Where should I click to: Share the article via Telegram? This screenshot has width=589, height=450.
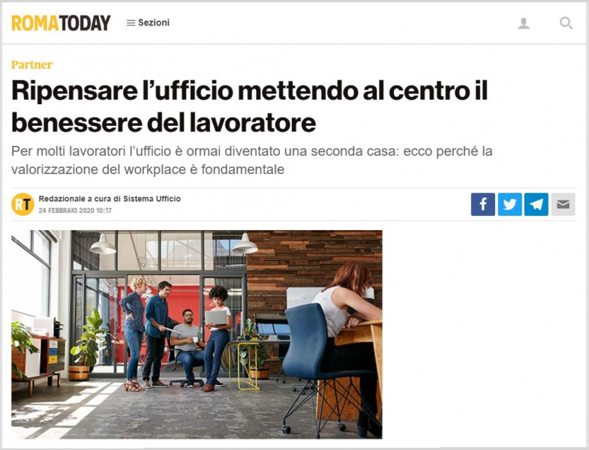pyautogui.click(x=536, y=204)
